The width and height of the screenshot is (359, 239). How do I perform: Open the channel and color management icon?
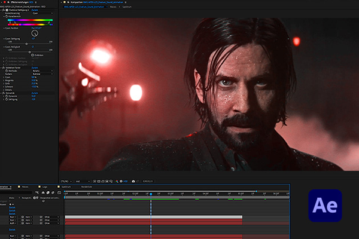pyautogui.click(x=117, y=181)
